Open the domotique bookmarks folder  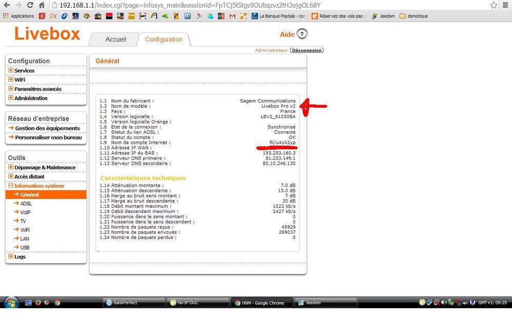[414, 16]
